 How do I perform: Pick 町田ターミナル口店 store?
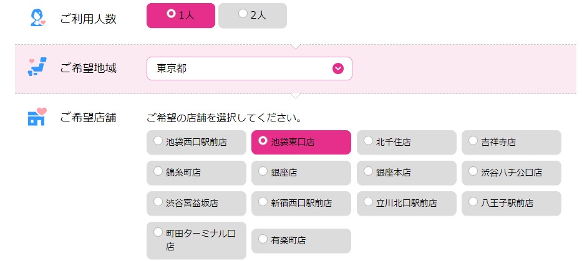(196, 240)
